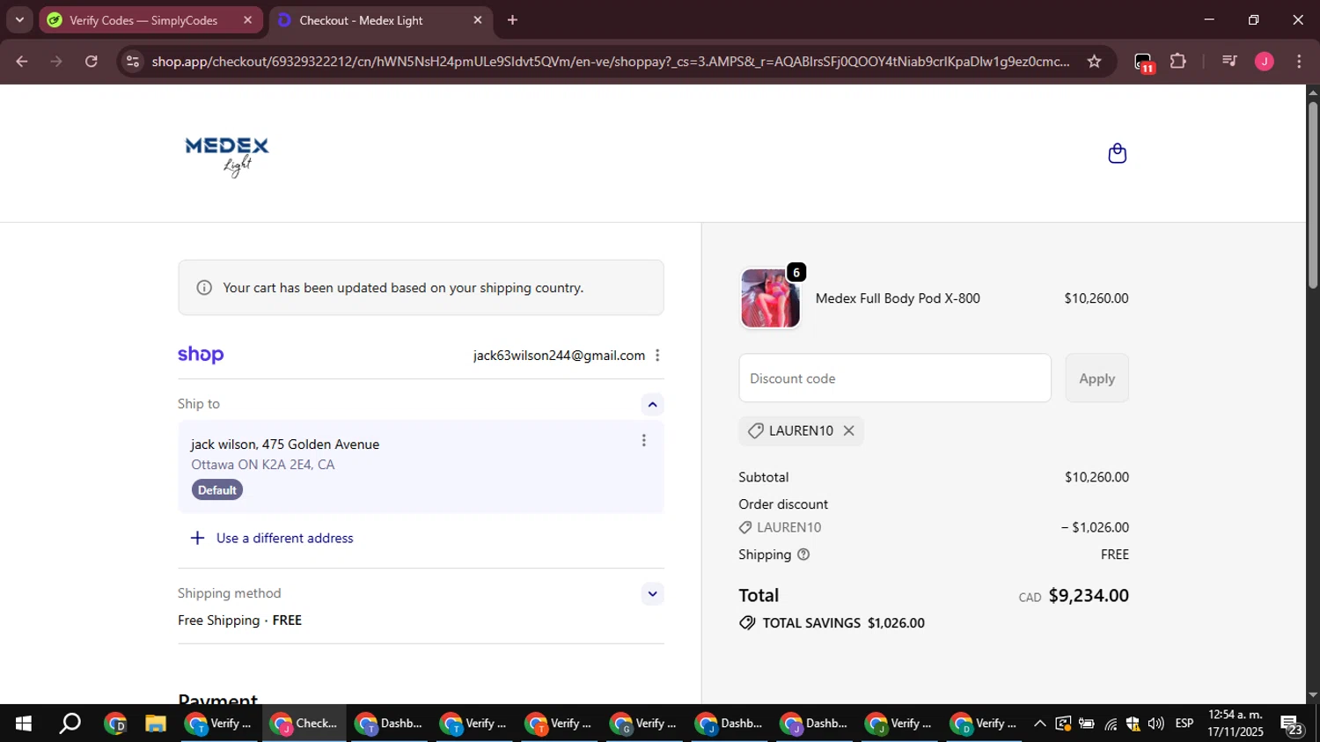Image resolution: width=1320 pixels, height=742 pixels.
Task: Open the network icon in the system tray
Action: click(1111, 724)
